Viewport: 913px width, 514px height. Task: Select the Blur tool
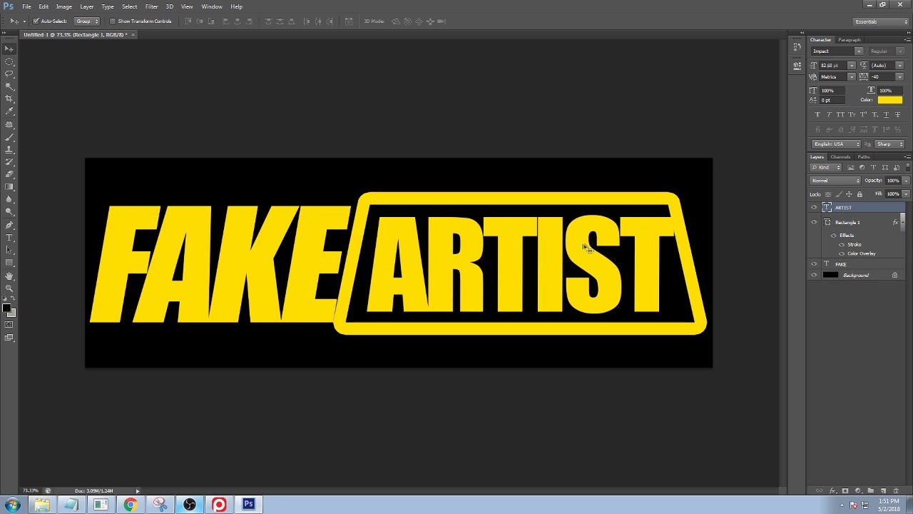9,199
